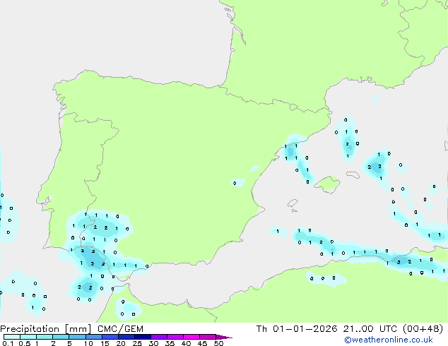The height and width of the screenshot is (346, 448).
Task: Click the (00+48) forecast hour label
Action: coord(423,329)
